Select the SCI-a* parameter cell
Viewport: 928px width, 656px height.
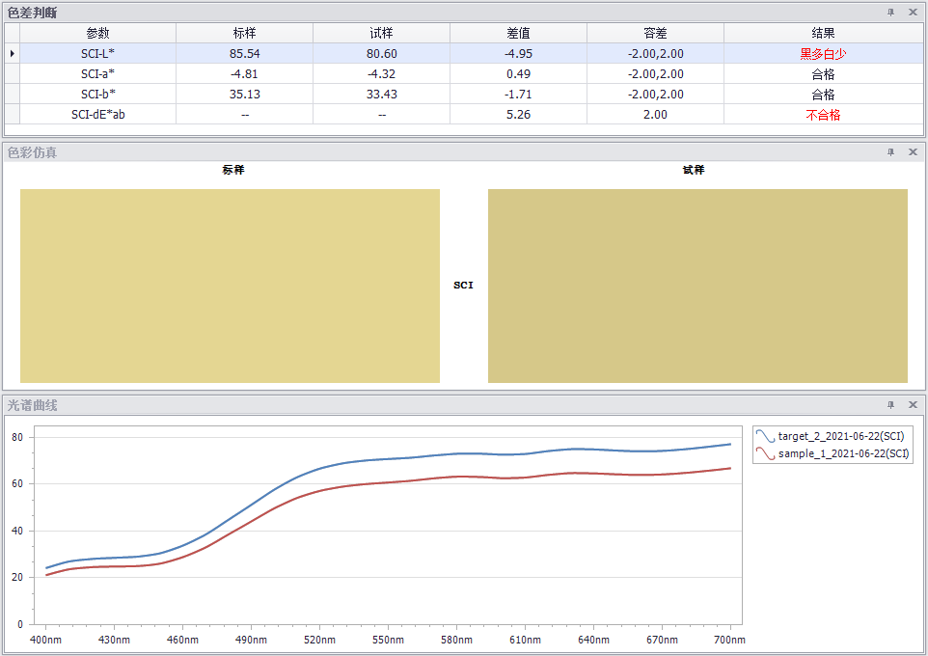coord(97,74)
